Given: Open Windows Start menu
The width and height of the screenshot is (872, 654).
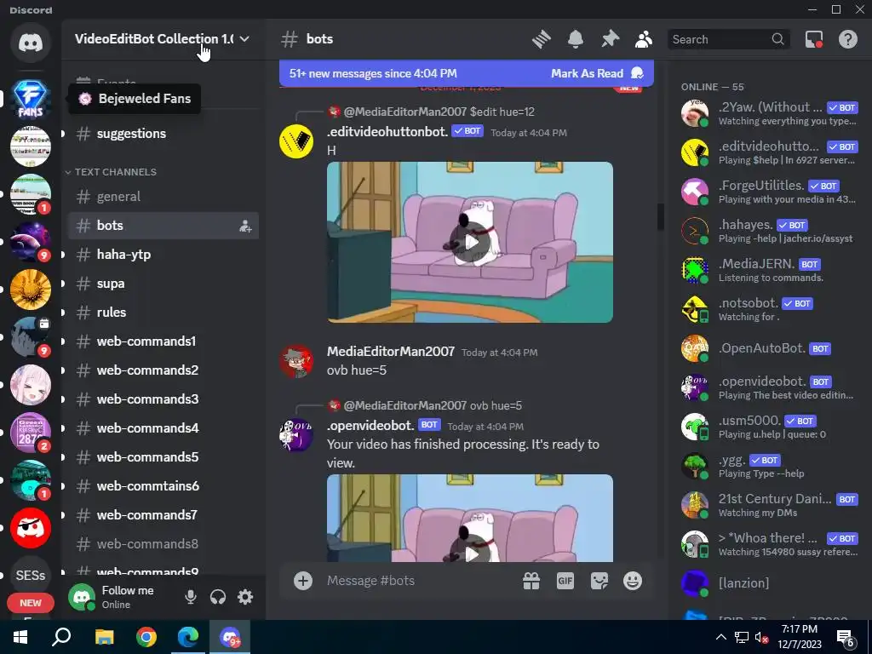Looking at the screenshot, I should tap(20, 637).
